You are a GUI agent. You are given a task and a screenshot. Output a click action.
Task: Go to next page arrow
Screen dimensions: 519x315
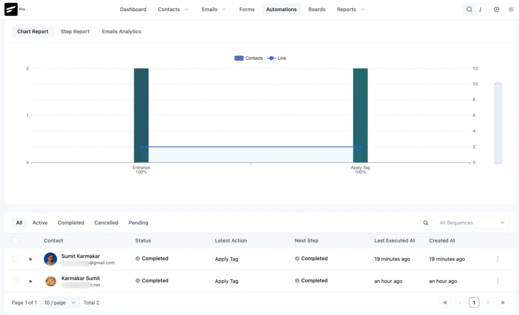pos(488,302)
